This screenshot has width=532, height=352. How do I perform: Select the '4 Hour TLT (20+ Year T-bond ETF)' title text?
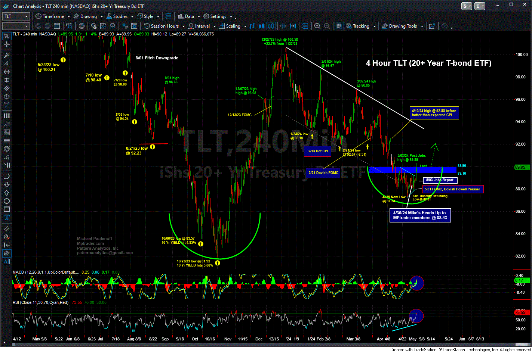(x=428, y=63)
